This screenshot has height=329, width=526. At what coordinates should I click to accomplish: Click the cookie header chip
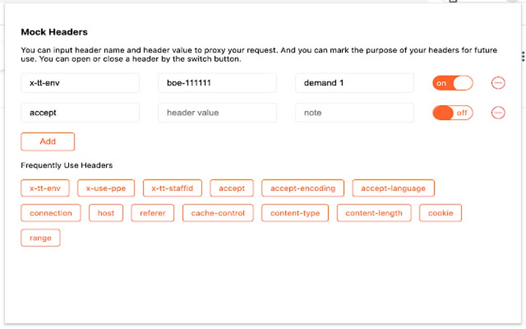coord(440,212)
